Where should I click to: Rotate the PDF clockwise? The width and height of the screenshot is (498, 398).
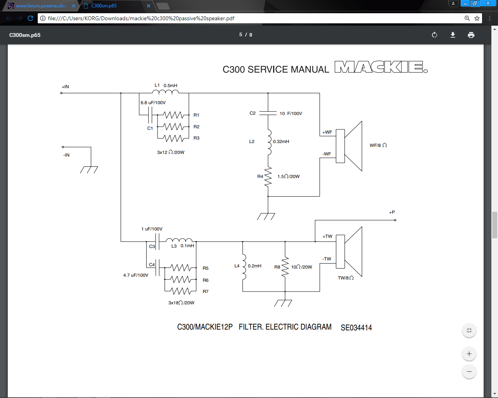[x=435, y=35]
